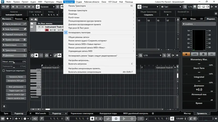Open Локаторы submenu
This screenshot has width=218, height=122.
99,14
